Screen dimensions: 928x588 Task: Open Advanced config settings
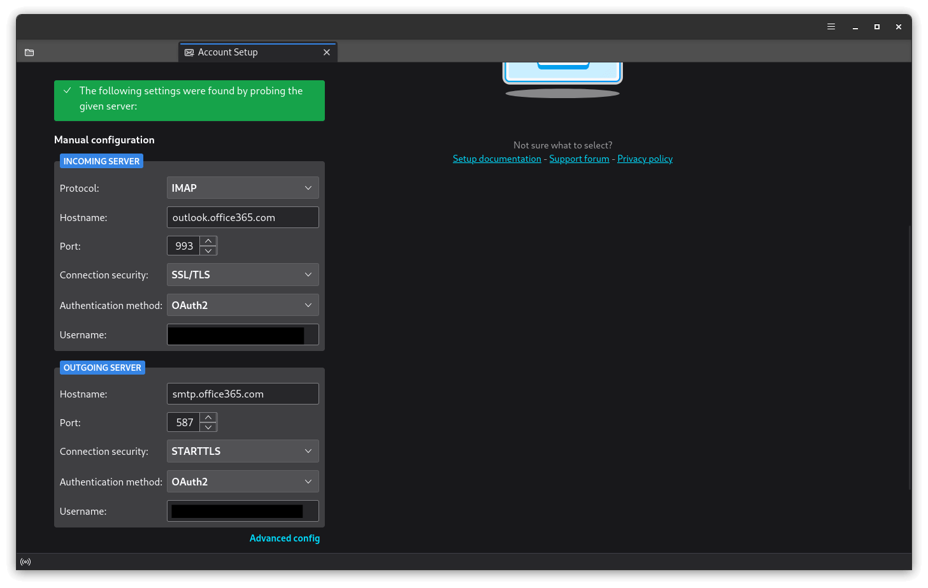click(x=285, y=538)
